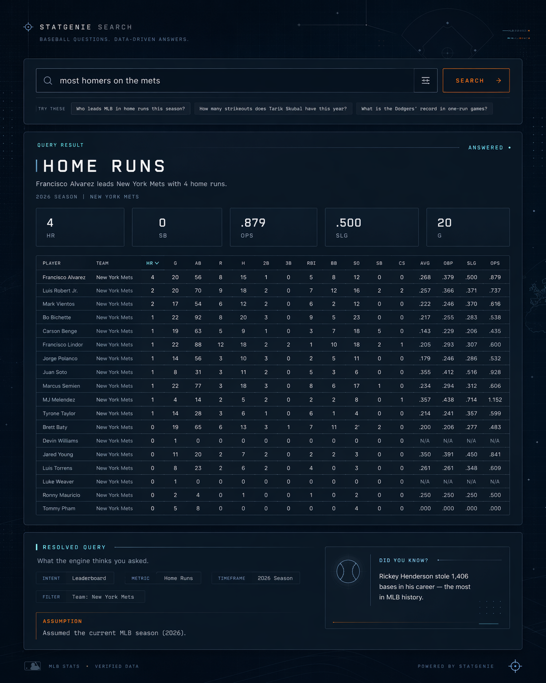Click the orange SEARCH button
The image size is (546, 683).
click(476, 80)
